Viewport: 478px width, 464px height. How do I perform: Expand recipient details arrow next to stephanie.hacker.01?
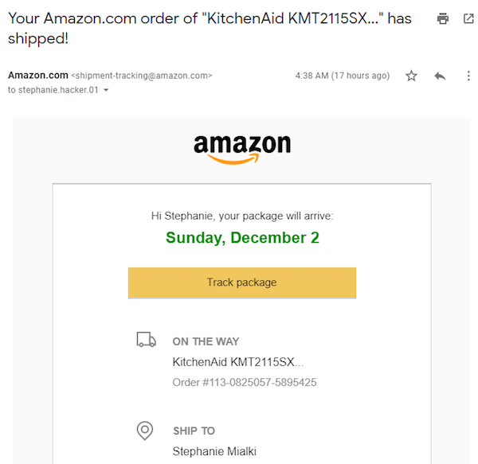[x=106, y=91]
